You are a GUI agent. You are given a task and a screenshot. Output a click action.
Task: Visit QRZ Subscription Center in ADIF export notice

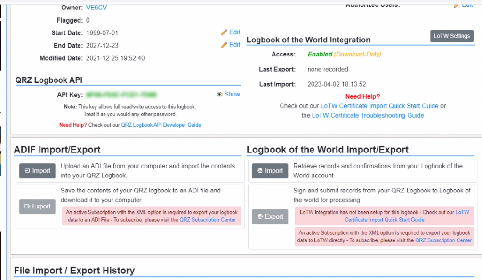[x=208, y=220]
